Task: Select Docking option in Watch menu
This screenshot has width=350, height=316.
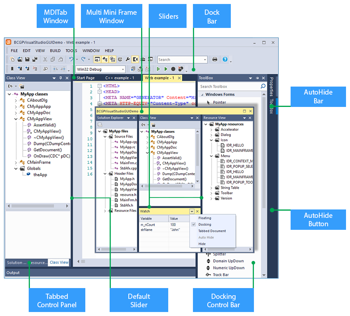Action: point(204,224)
